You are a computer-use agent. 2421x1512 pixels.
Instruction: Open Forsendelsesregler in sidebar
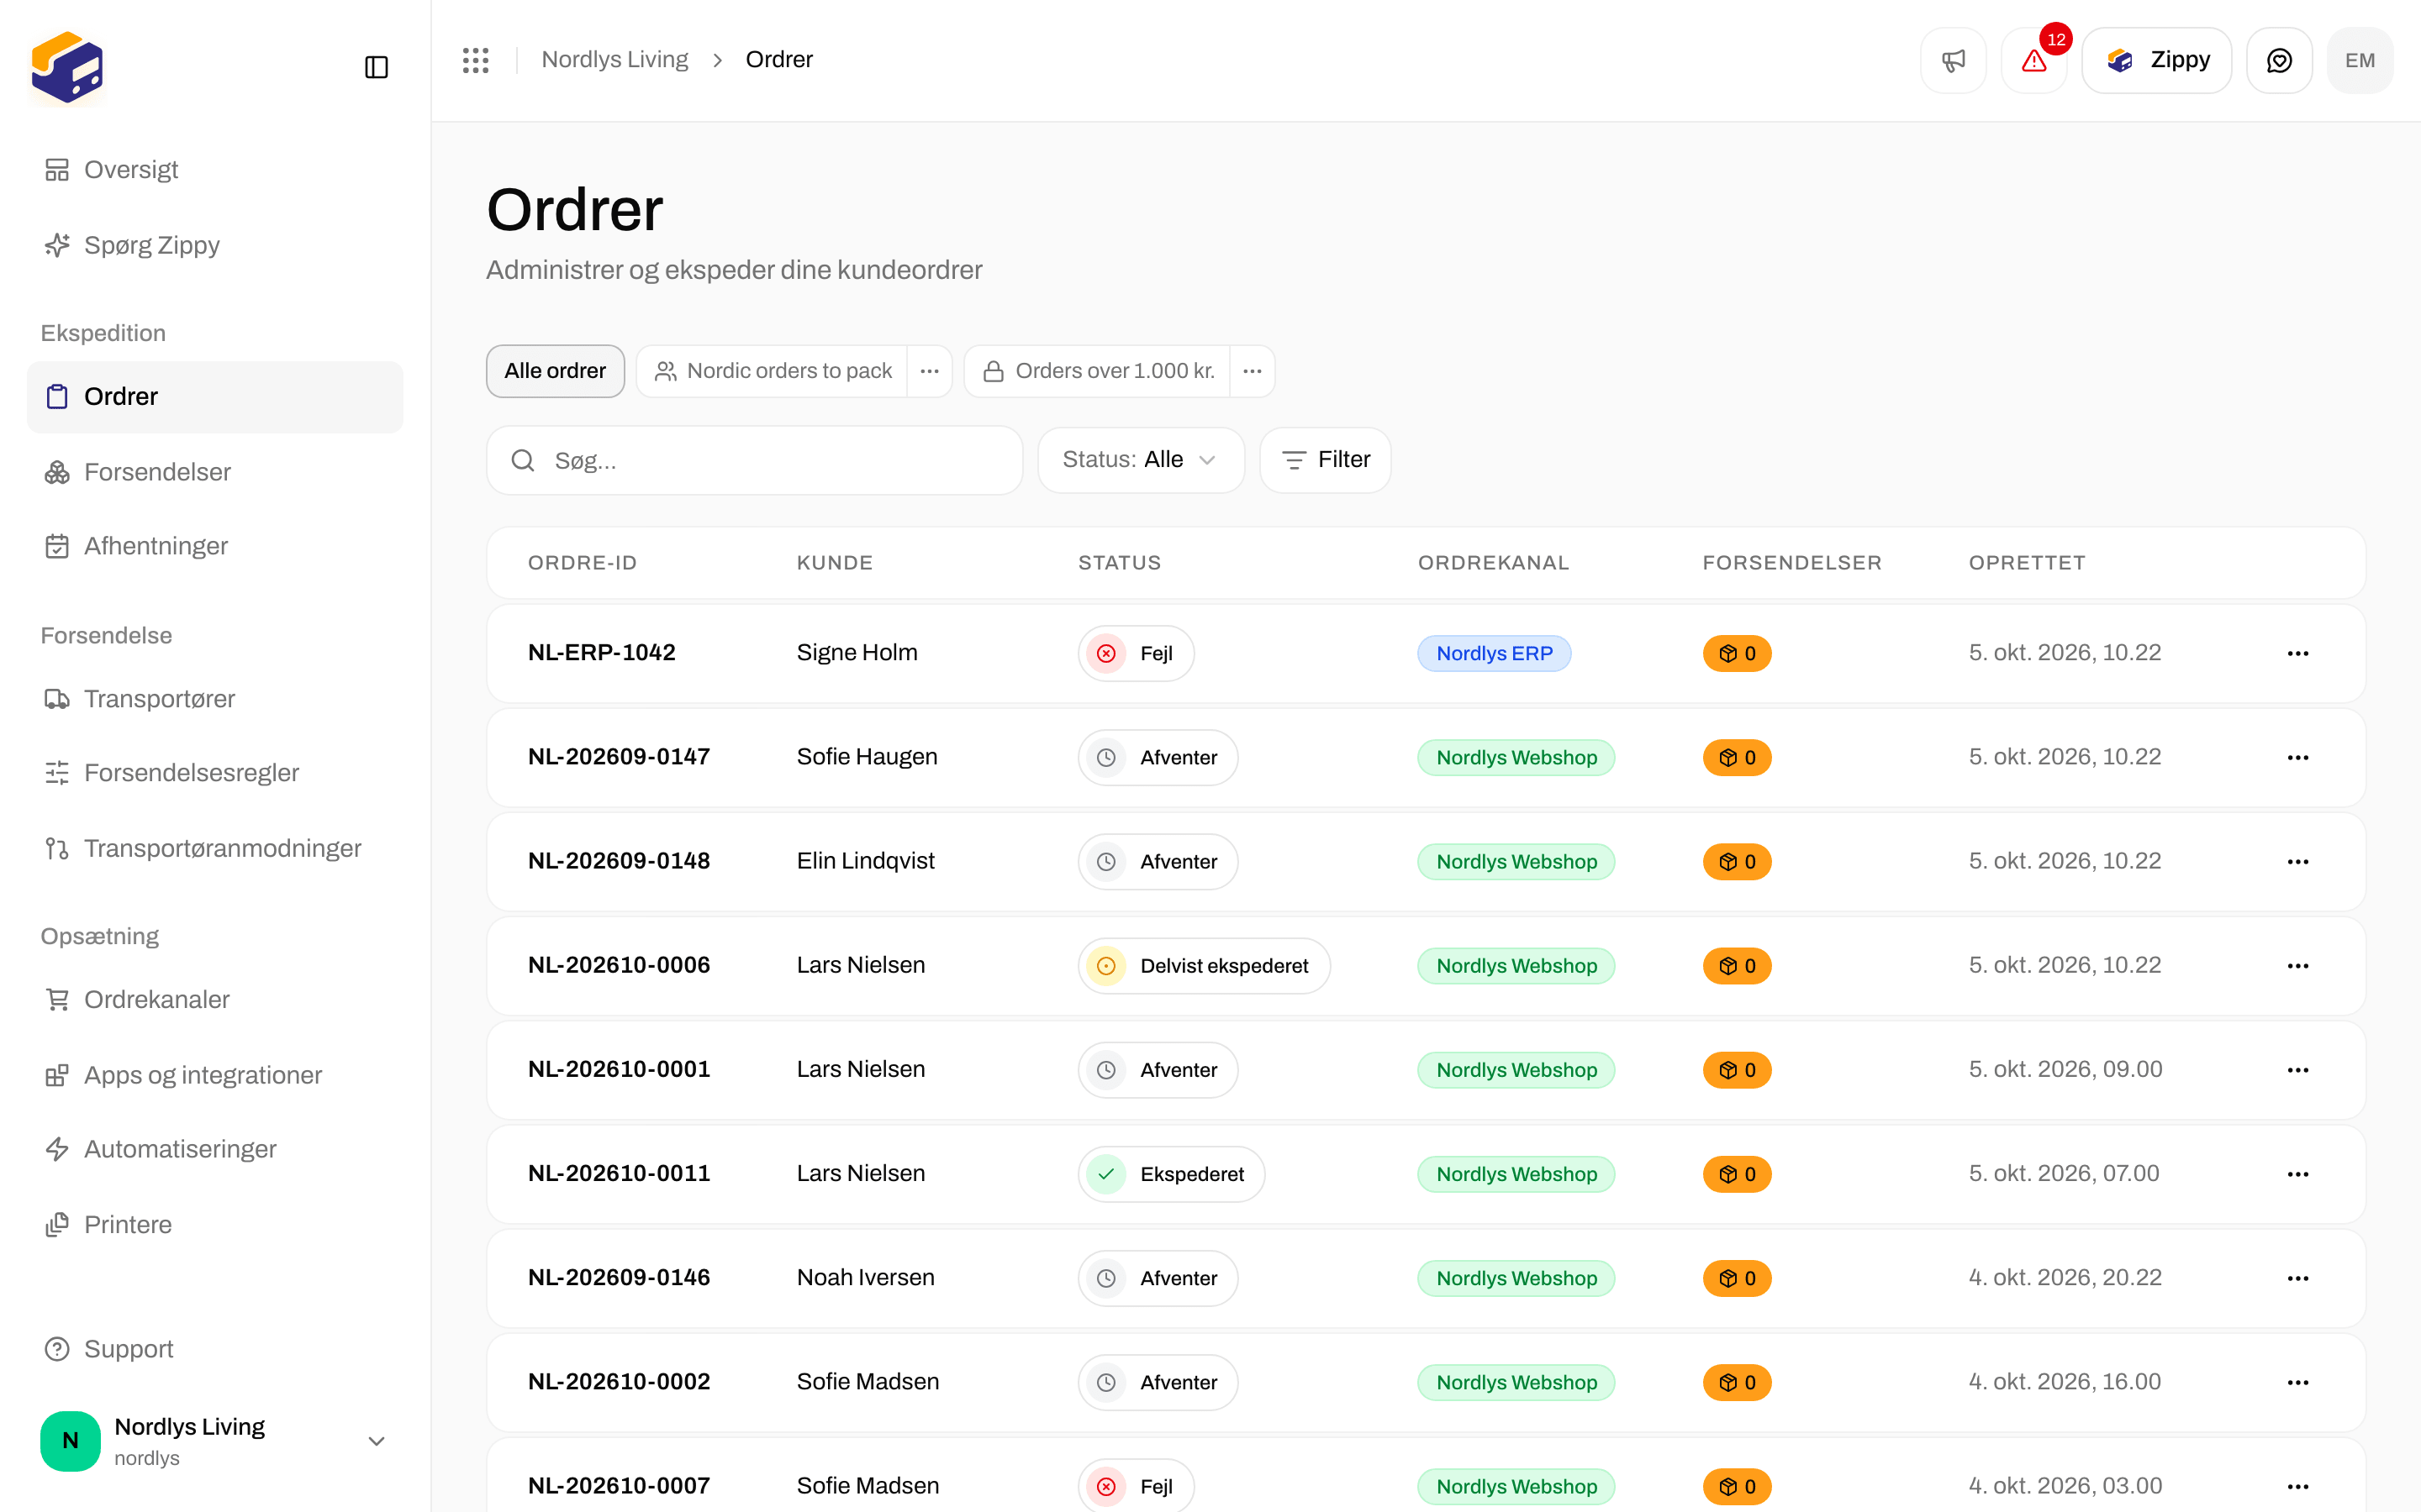pos(215,773)
